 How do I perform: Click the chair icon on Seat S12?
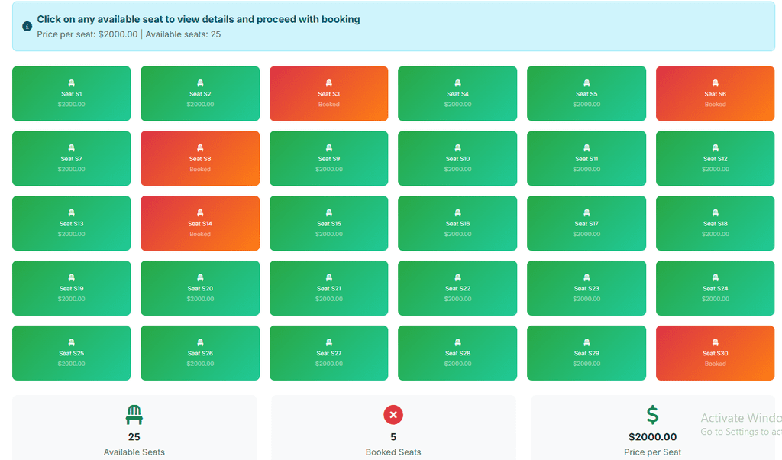[716, 148]
